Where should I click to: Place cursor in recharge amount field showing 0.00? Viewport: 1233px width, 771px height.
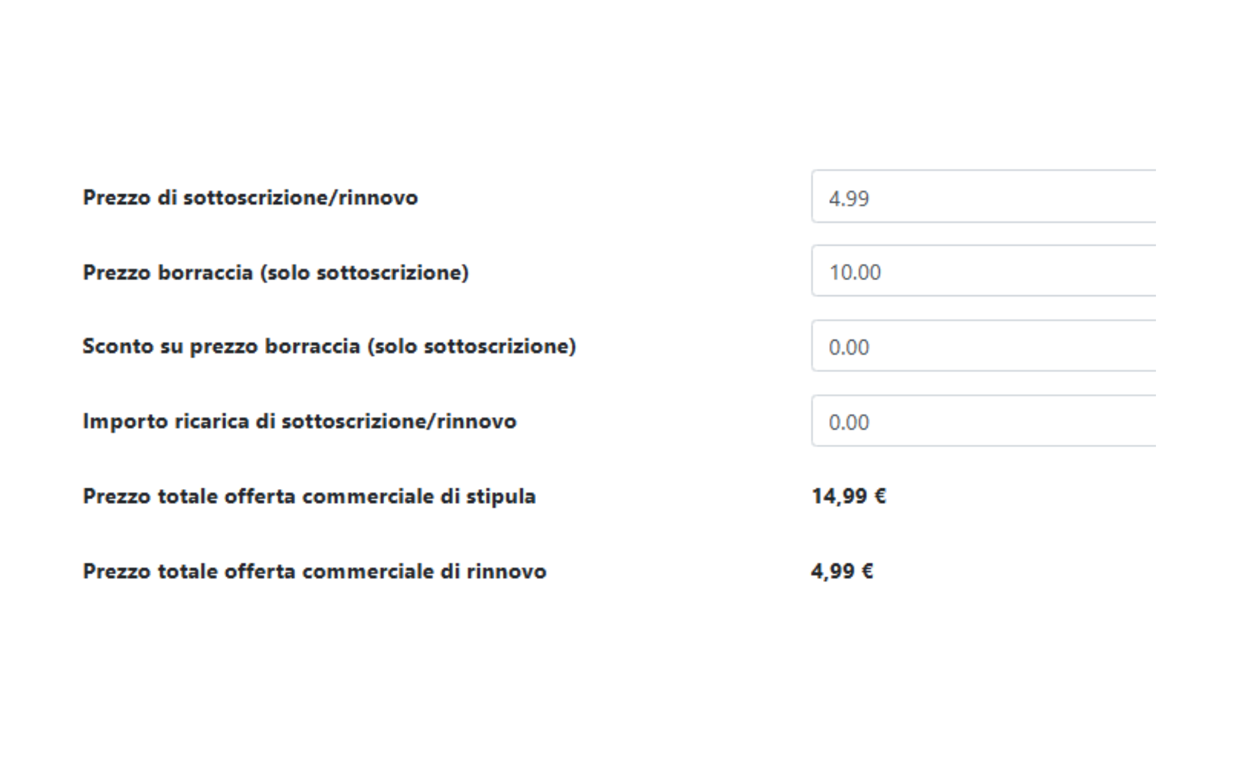[x=983, y=421]
